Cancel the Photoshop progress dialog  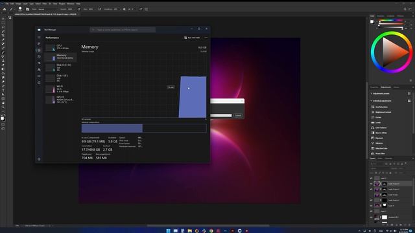[x=238, y=115]
